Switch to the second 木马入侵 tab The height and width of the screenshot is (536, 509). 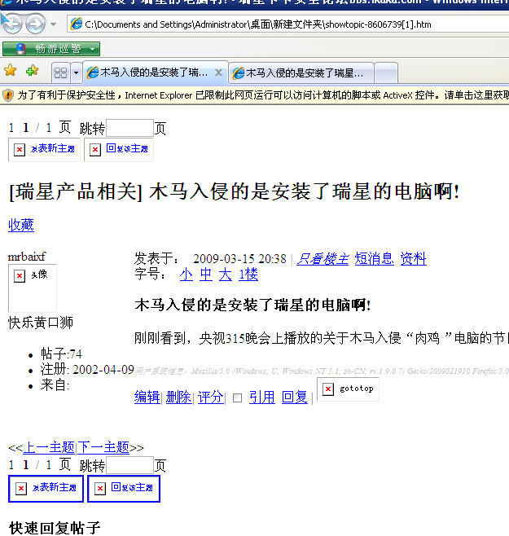(x=301, y=73)
